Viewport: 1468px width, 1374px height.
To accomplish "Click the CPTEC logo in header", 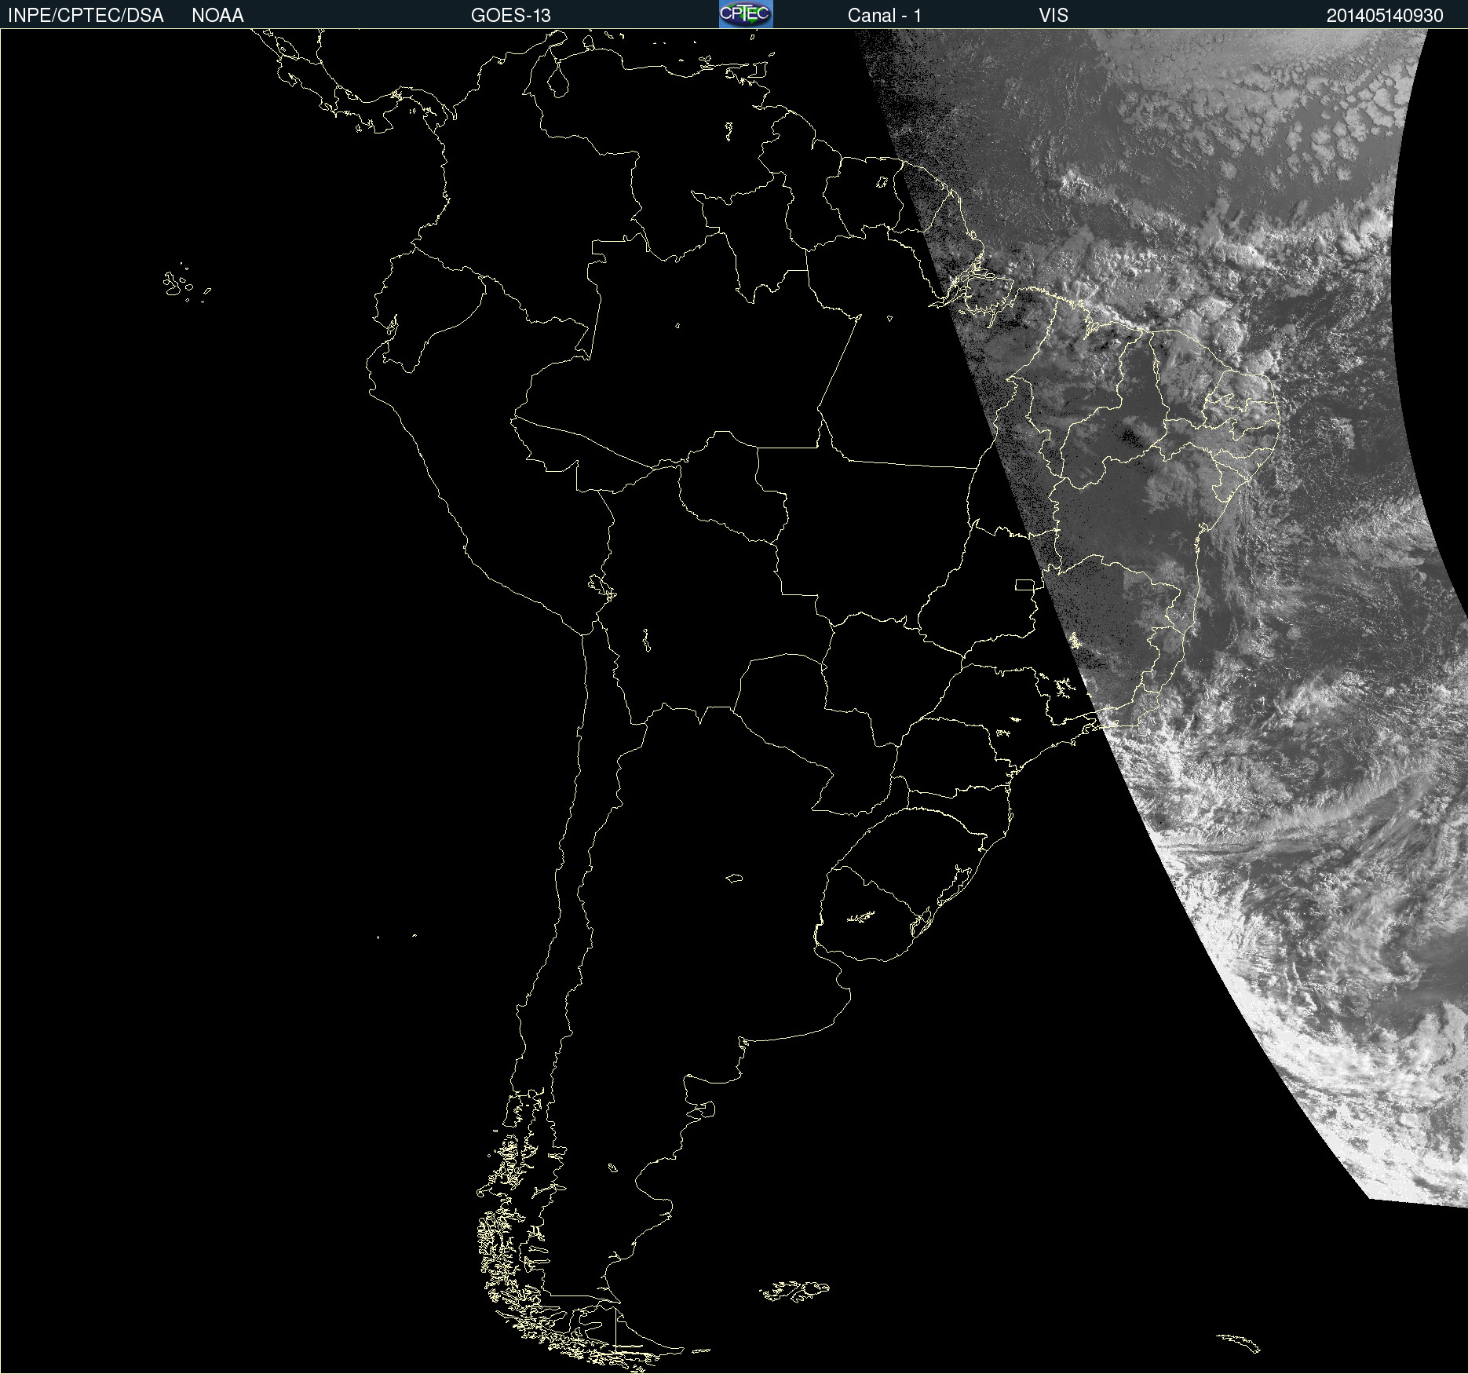I will (x=746, y=14).
